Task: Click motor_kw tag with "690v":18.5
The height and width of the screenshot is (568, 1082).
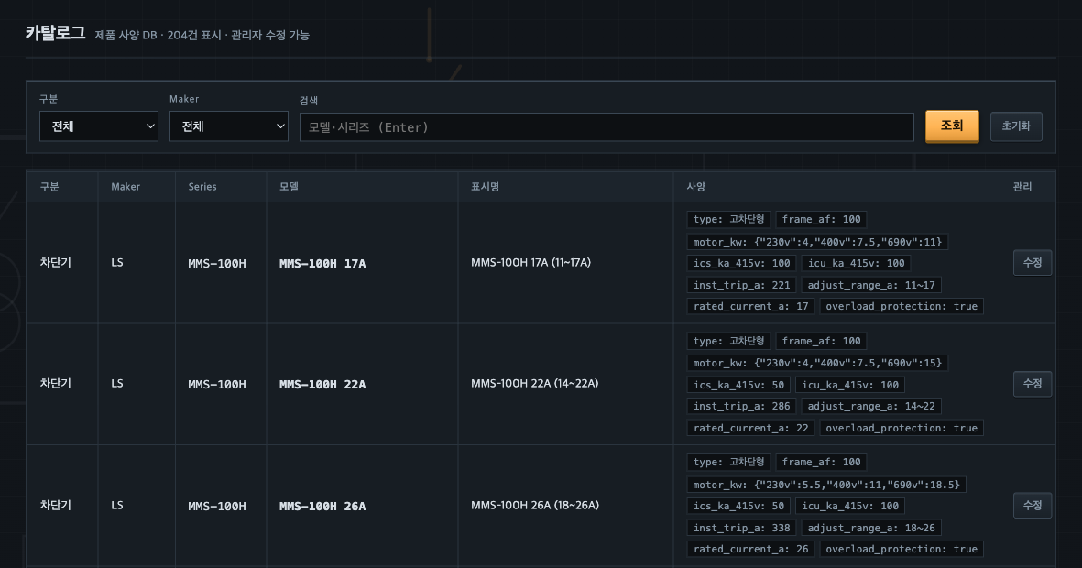Action: 826,485
